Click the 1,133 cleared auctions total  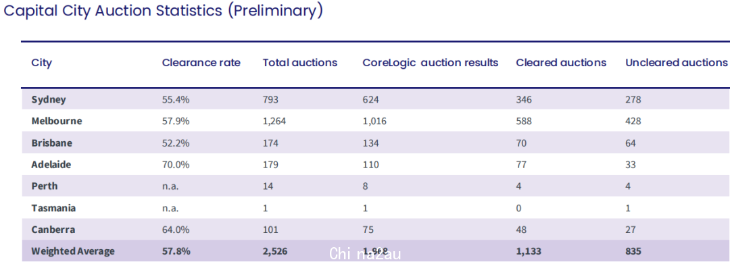tap(529, 251)
